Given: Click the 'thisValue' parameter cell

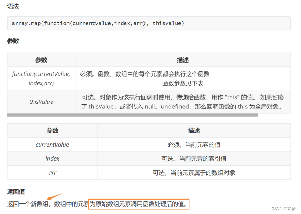Looking at the screenshot, I should click(41, 102).
